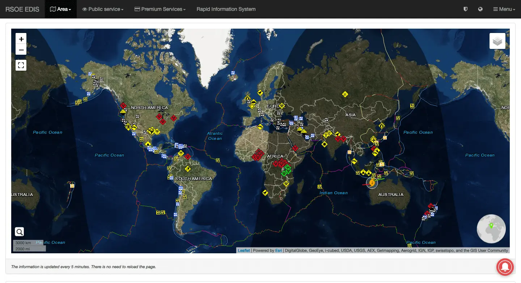Expand the Area dropdown menu
Viewport: 521px width, 283px height.
(60, 9)
